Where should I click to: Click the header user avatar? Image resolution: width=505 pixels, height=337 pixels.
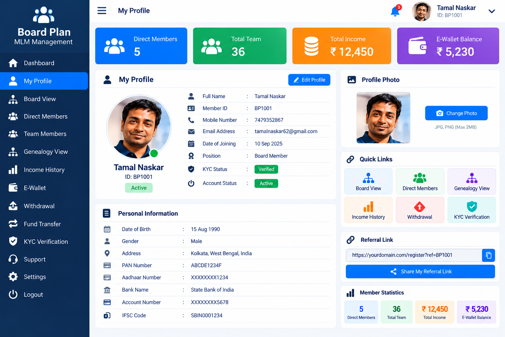[x=421, y=12]
